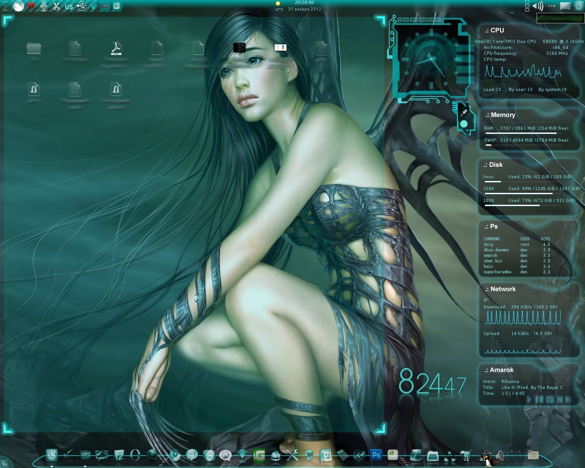
Task: Click the monitor display icon in dock
Action: tap(102, 455)
